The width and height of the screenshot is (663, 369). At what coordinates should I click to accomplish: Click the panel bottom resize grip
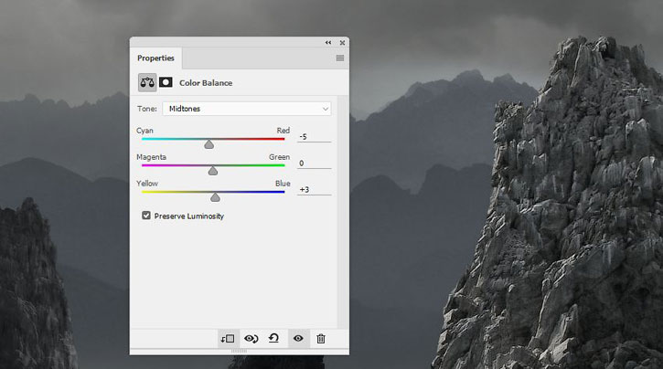[x=239, y=351]
